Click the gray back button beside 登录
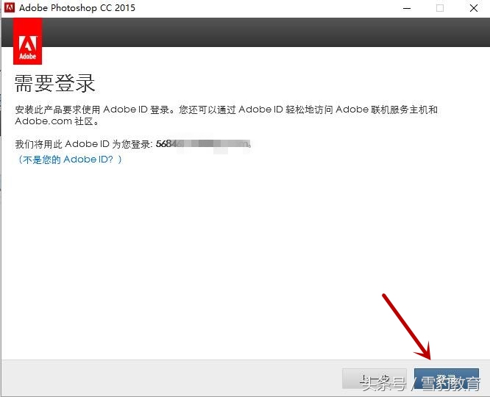Image resolution: width=490 pixels, height=397 pixels. tap(374, 379)
